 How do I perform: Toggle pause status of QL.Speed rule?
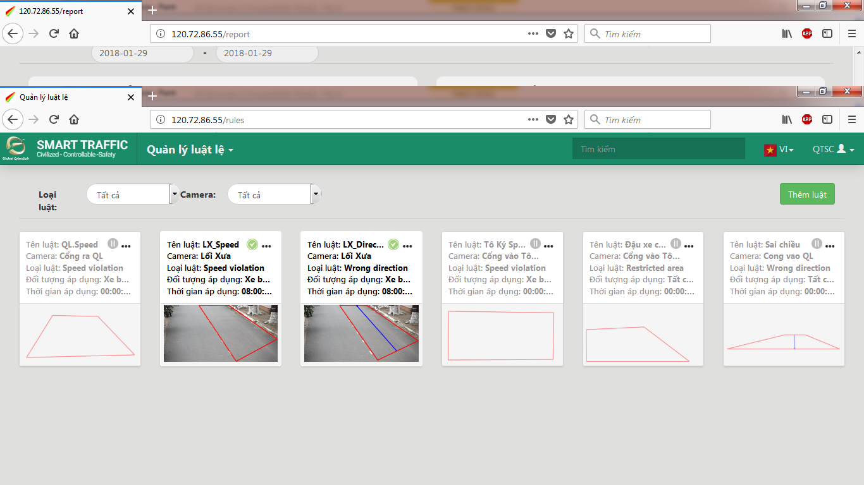[x=113, y=244]
